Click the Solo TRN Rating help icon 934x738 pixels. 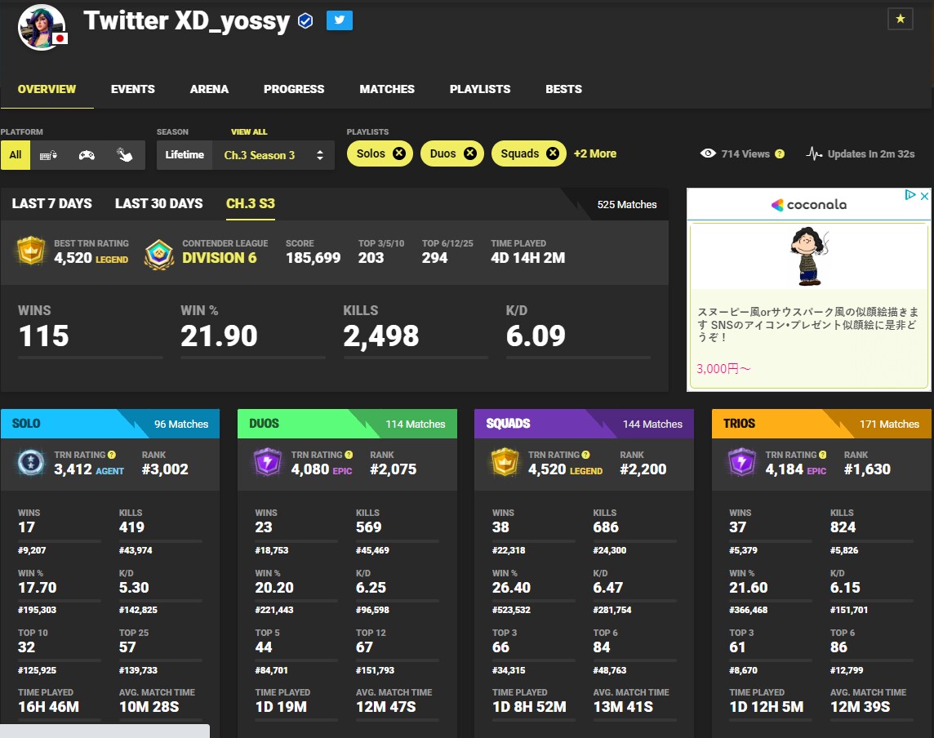click(112, 455)
